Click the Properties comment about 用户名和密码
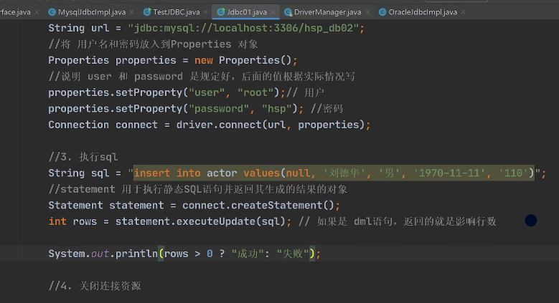This screenshot has height=303, width=559. [x=153, y=44]
